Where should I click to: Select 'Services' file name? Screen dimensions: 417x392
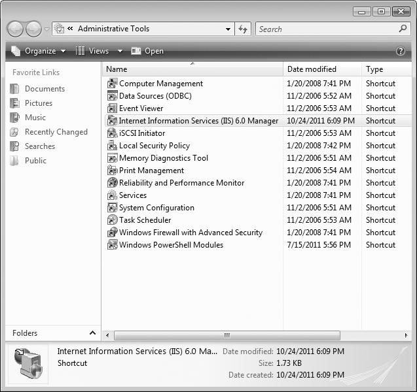(133, 195)
